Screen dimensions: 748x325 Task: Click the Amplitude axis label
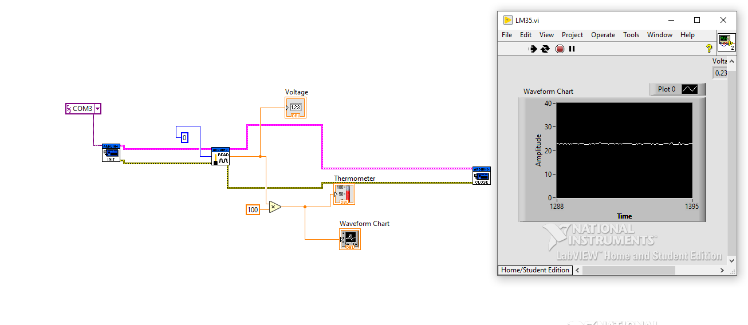click(x=538, y=150)
